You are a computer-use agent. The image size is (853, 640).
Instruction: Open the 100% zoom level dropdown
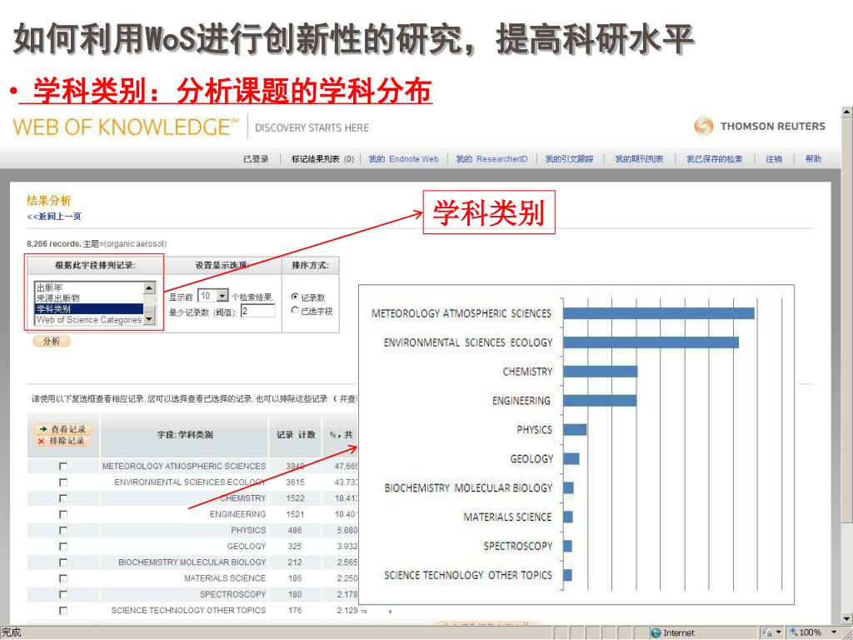(835, 632)
